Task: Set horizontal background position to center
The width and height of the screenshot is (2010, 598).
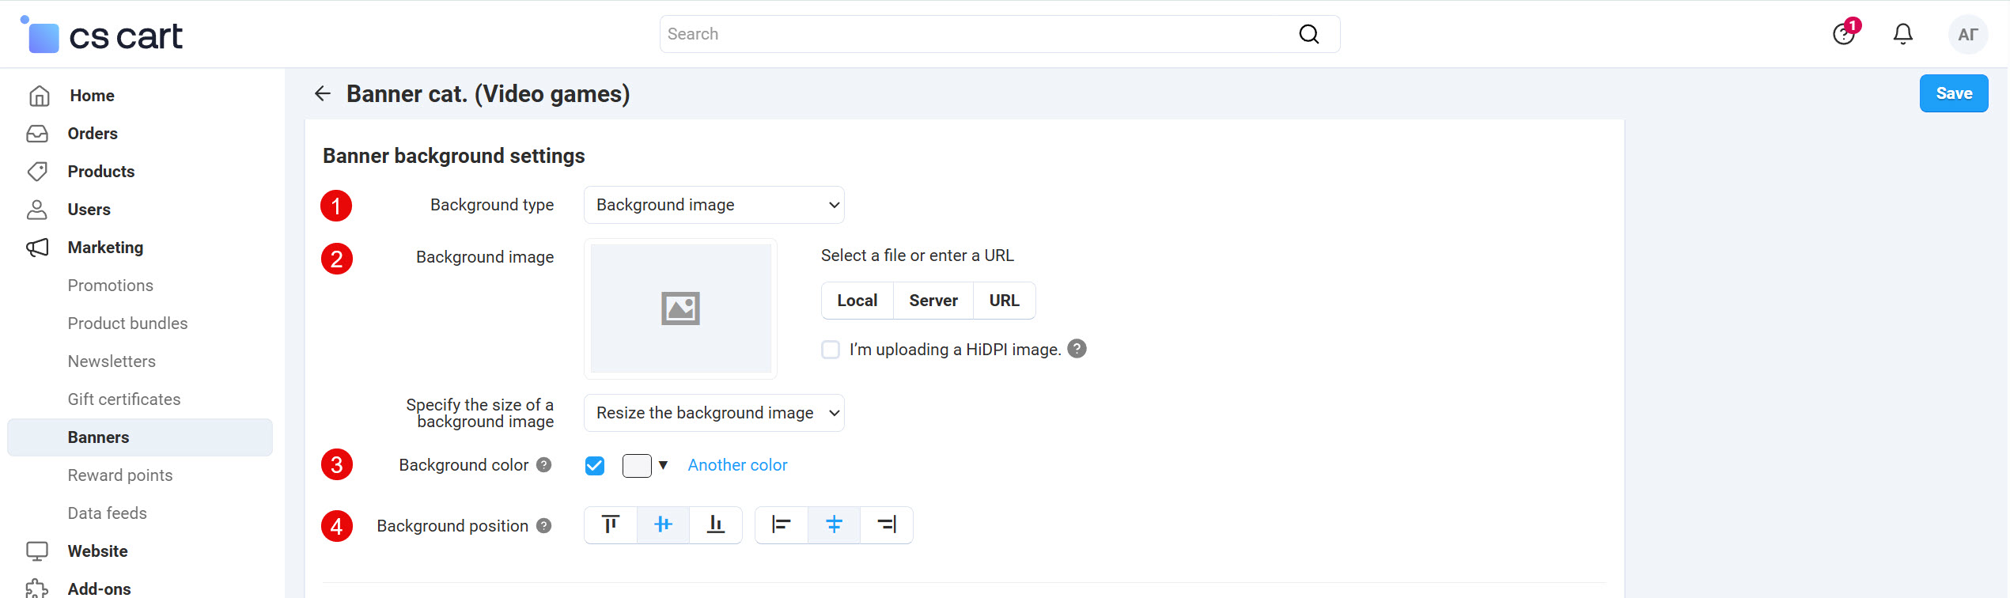Action: [834, 525]
